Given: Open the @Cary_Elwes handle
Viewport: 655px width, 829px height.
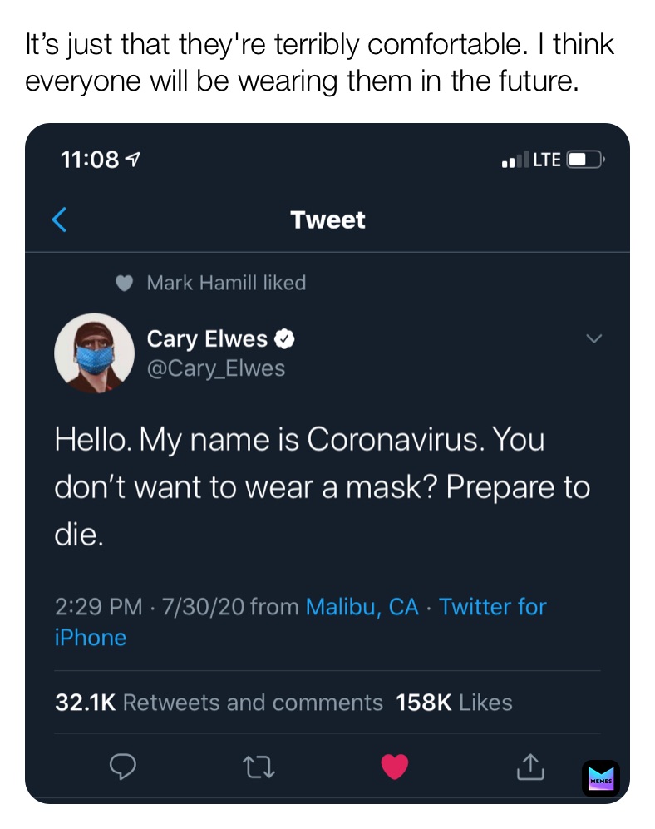Looking at the screenshot, I should tap(215, 368).
